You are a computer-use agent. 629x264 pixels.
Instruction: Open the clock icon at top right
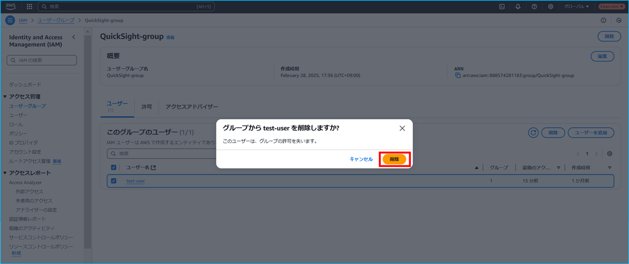[x=619, y=20]
